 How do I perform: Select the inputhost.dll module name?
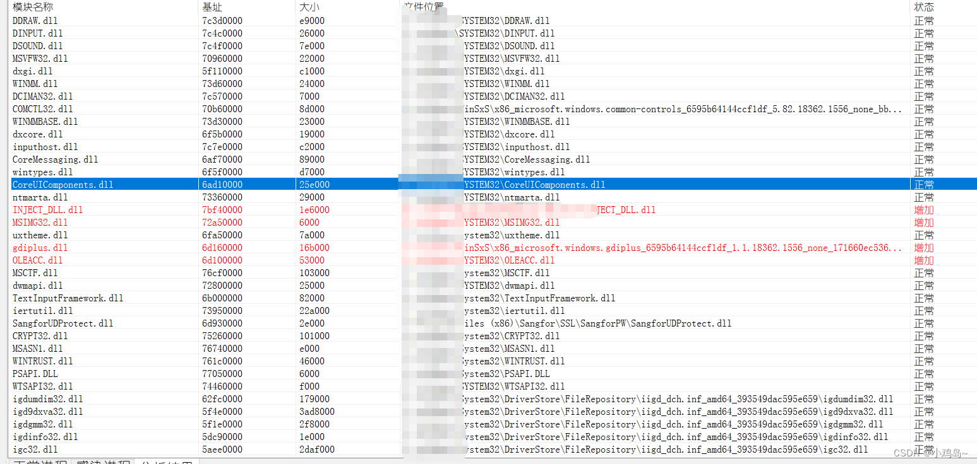[x=45, y=146]
